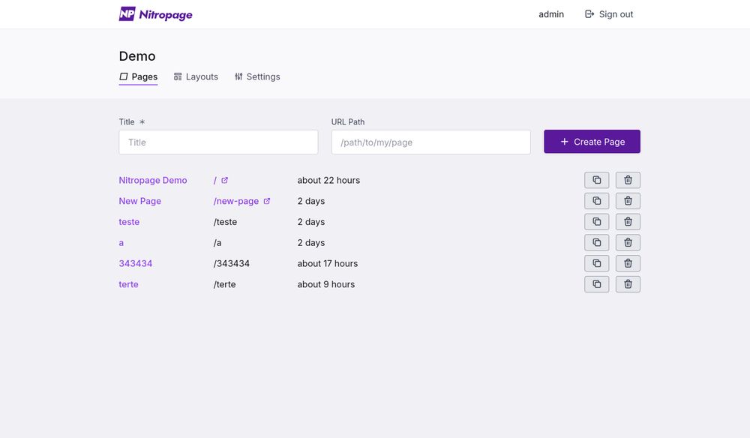Viewport: 750px width, 438px height.
Task: Open external link icon beside root path
Action: click(x=224, y=180)
